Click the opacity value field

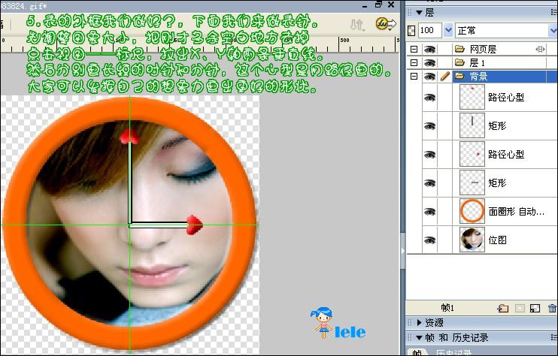(429, 30)
